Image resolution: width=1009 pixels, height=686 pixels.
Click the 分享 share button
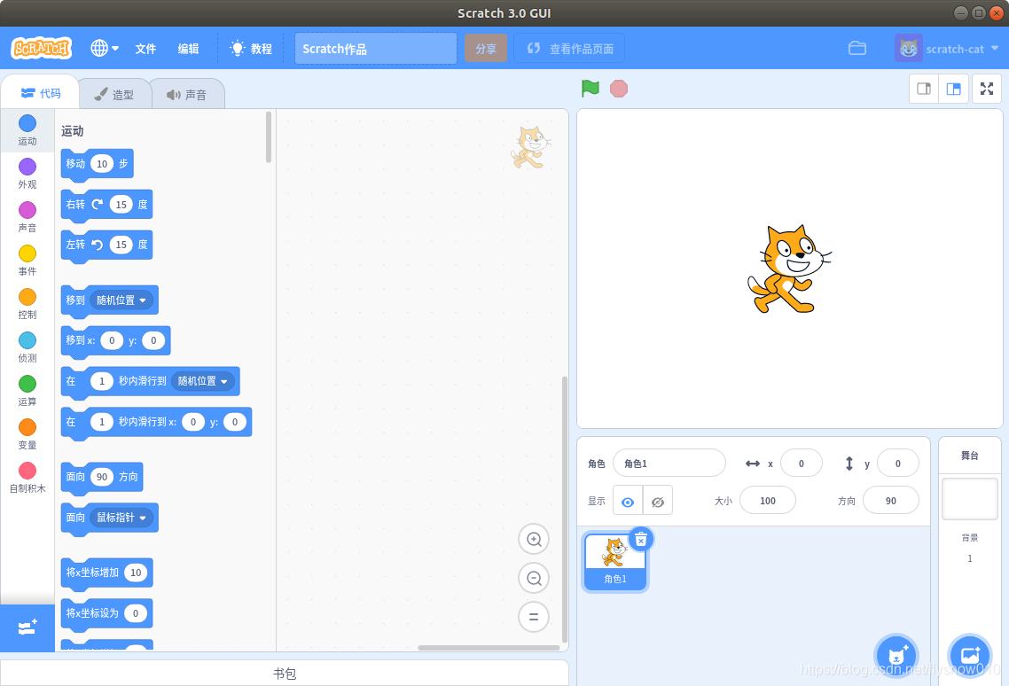(486, 49)
